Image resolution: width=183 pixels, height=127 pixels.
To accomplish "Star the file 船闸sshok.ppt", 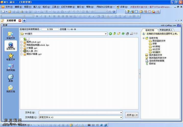I will coord(21,42).
